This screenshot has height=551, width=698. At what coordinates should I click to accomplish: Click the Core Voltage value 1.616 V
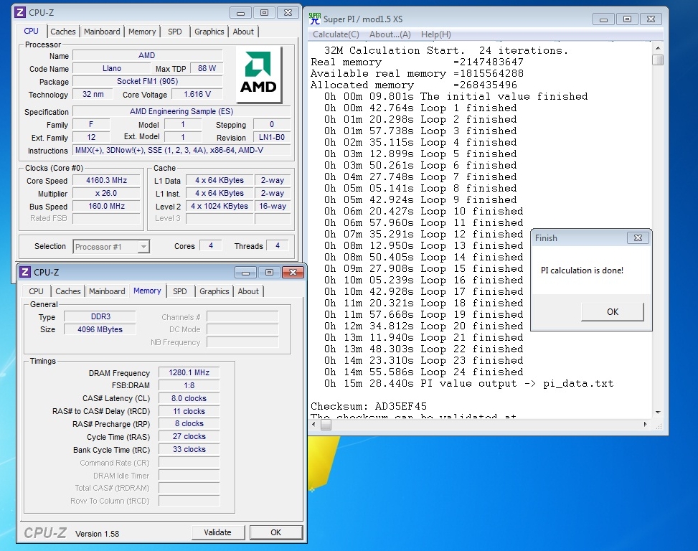pyautogui.click(x=197, y=94)
